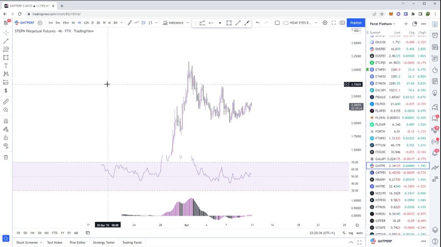Sort the watchlist by the Chg% column
The image size is (441, 247).
coord(422,33)
